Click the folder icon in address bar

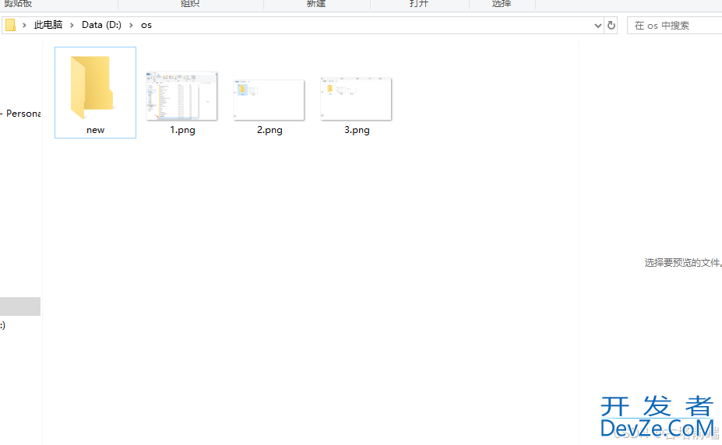11,25
